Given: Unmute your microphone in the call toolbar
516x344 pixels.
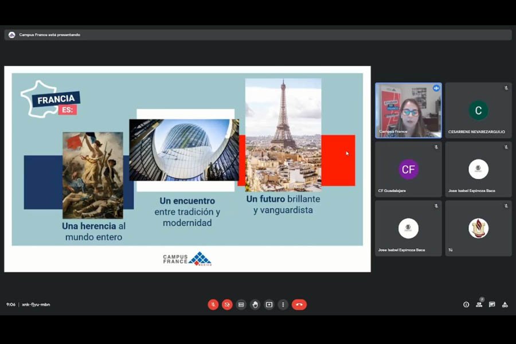Looking at the screenshot, I should [213, 304].
